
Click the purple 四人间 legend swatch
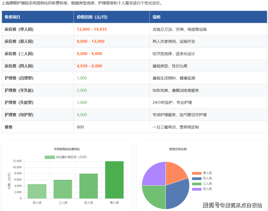point(197,189)
